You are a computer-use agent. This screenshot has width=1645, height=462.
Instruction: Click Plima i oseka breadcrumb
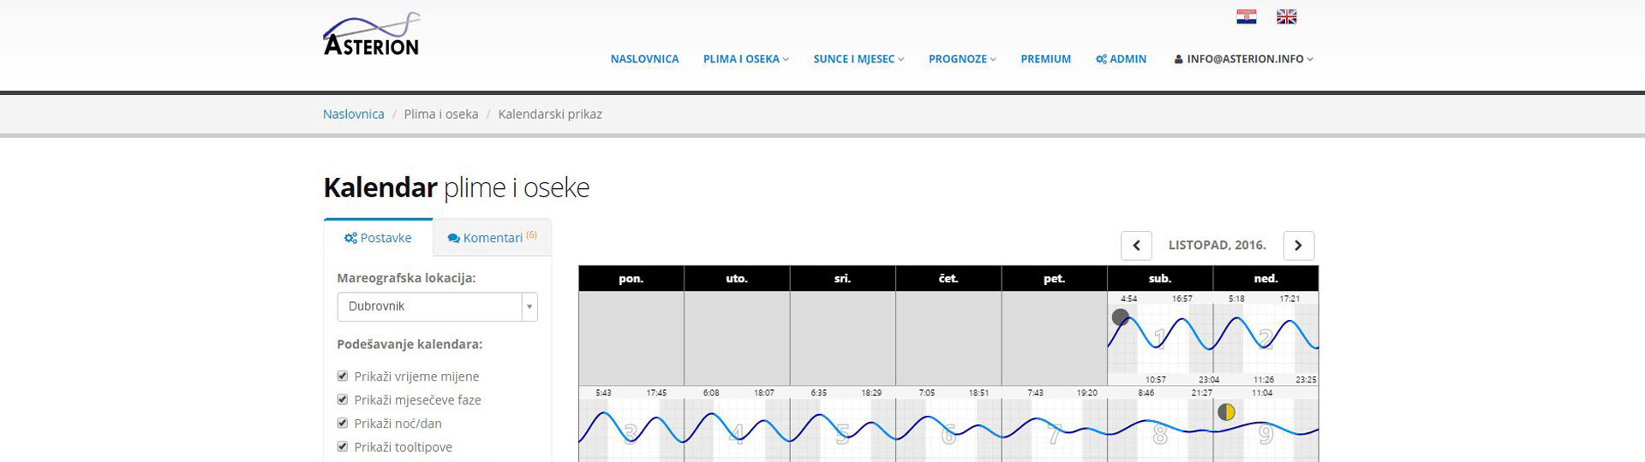[441, 114]
